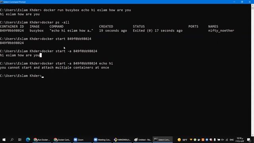Open the weather widget showing 98°F
Image resolution: width=254 pixels, height=143 pixels.
pyautogui.click(x=183, y=139)
